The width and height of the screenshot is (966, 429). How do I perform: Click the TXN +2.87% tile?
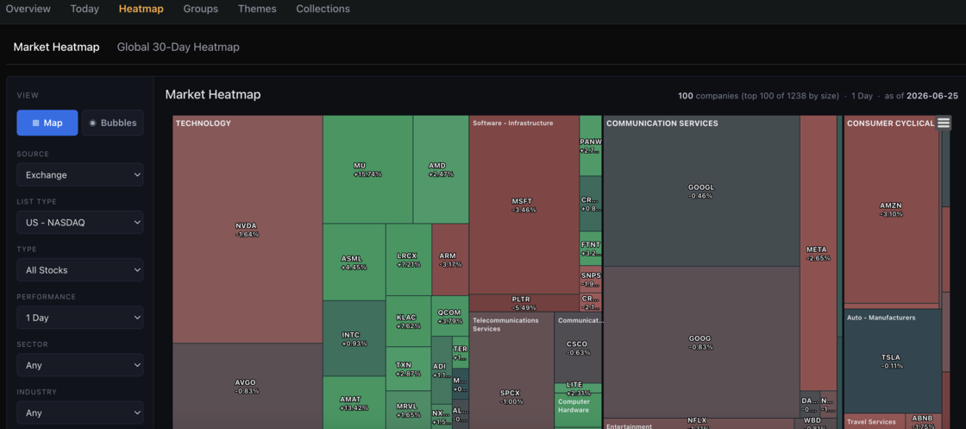(408, 369)
